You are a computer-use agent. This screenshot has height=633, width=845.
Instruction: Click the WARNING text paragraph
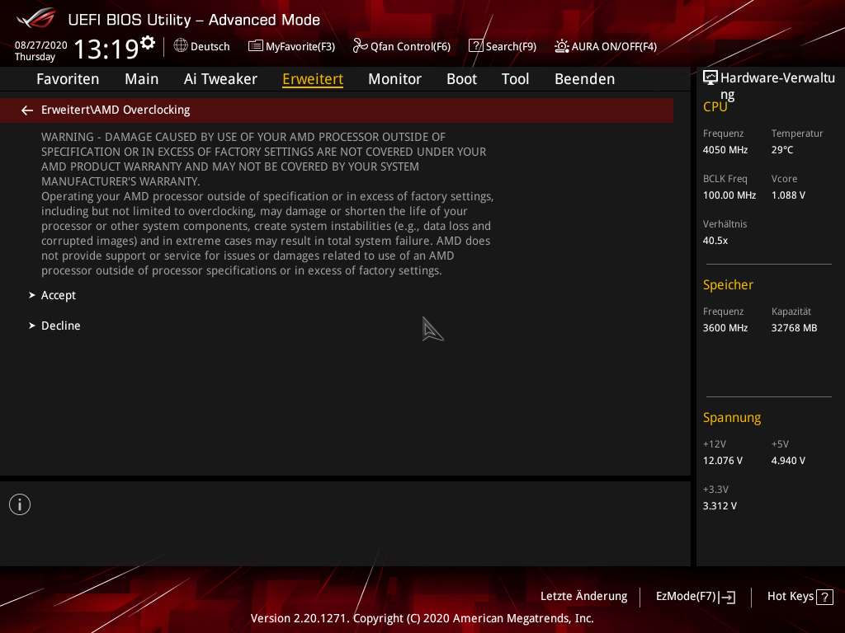[x=267, y=204]
